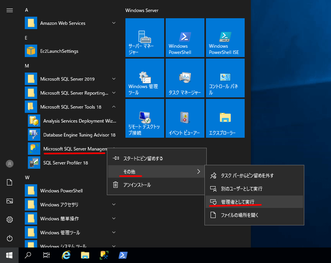Open the エクスプローラー tile
Screen dimensions: 331x263
225,118
